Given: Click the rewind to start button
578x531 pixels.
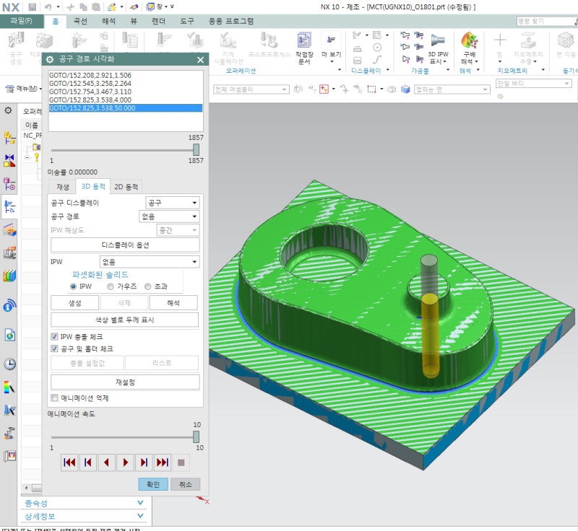Looking at the screenshot, I should 69,462.
